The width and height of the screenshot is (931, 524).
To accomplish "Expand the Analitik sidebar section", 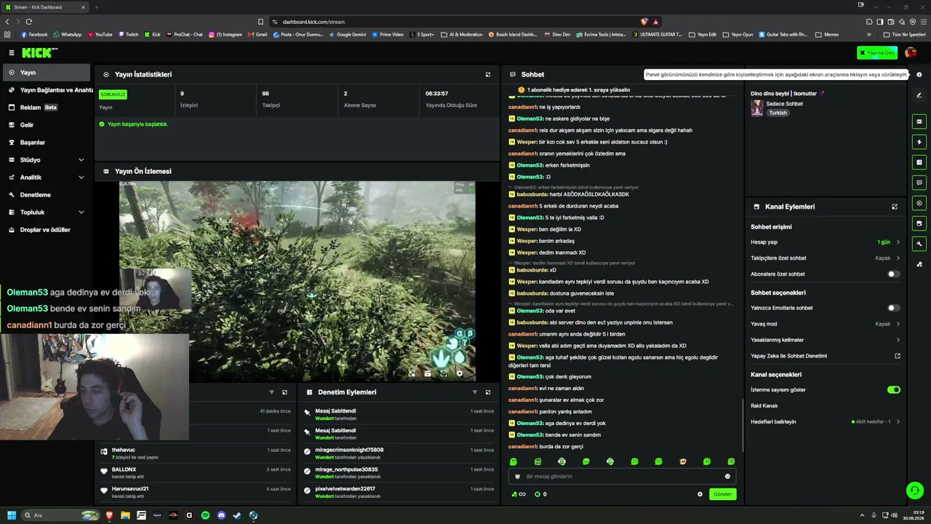I will [47, 178].
